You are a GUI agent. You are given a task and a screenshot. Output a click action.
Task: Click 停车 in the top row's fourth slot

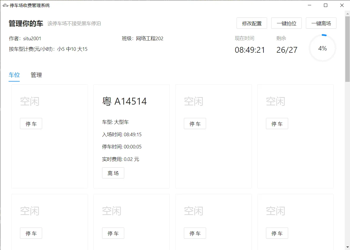tap(277, 124)
